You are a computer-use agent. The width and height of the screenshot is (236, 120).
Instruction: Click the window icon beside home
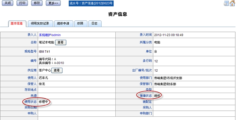click(x=226, y=4)
